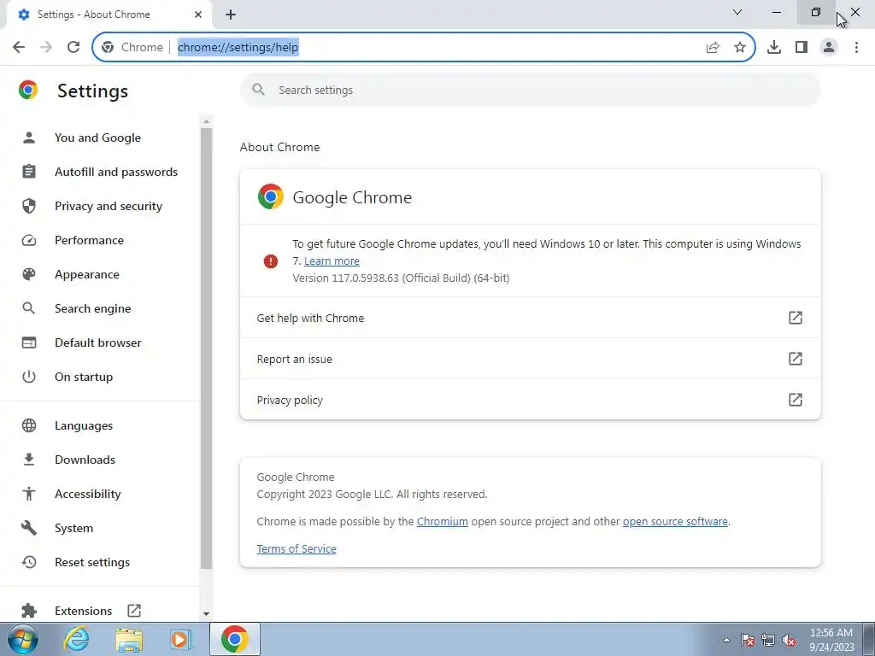Screen dimensions: 875x656
Task: Click the Get help external-link icon
Action: tap(796, 318)
